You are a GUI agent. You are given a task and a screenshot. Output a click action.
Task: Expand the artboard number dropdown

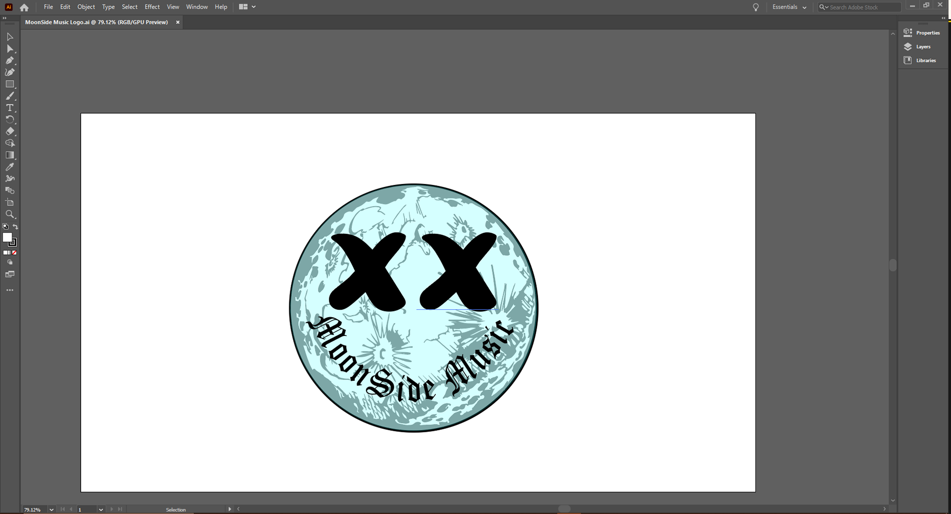click(x=101, y=510)
